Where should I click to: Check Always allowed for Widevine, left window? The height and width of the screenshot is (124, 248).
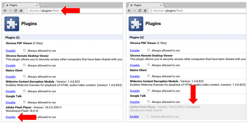24,91
